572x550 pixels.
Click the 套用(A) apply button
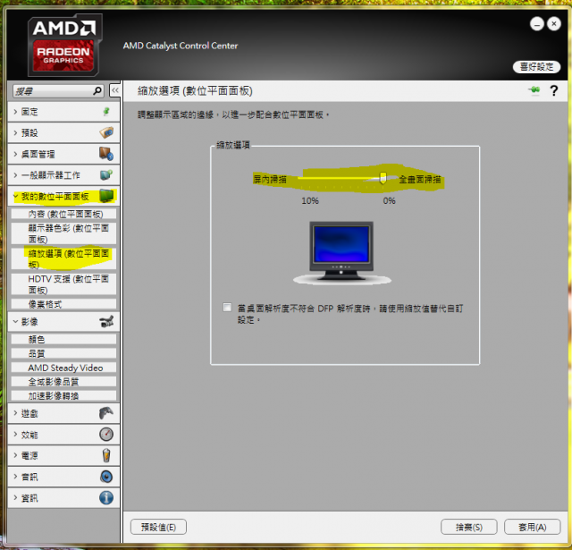point(533,527)
